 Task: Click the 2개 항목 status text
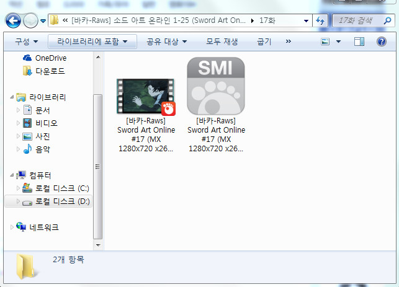coord(68,260)
